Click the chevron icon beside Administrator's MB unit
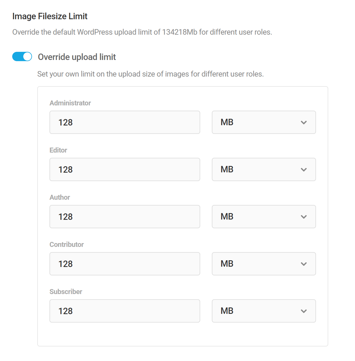The height and width of the screenshot is (361, 355). pyautogui.click(x=304, y=123)
